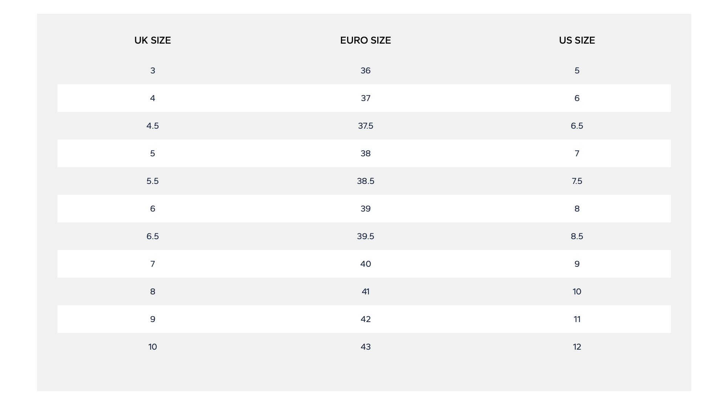Click Euro size 37.5 value

[x=365, y=126]
